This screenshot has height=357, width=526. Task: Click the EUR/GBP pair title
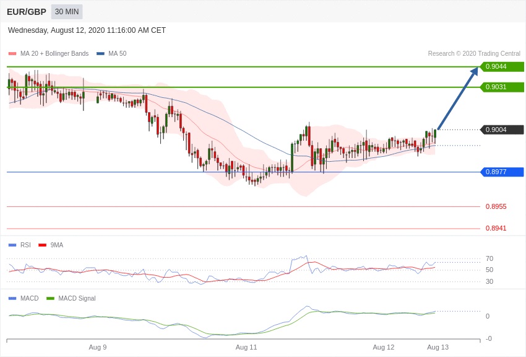point(27,12)
